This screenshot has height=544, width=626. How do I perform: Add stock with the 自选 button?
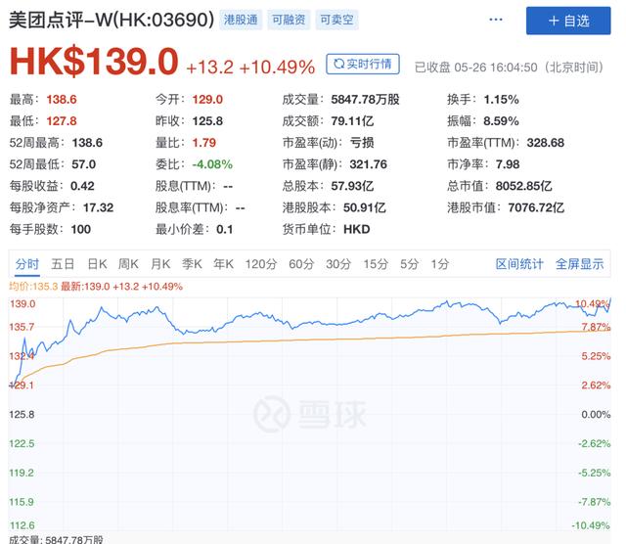click(x=568, y=21)
